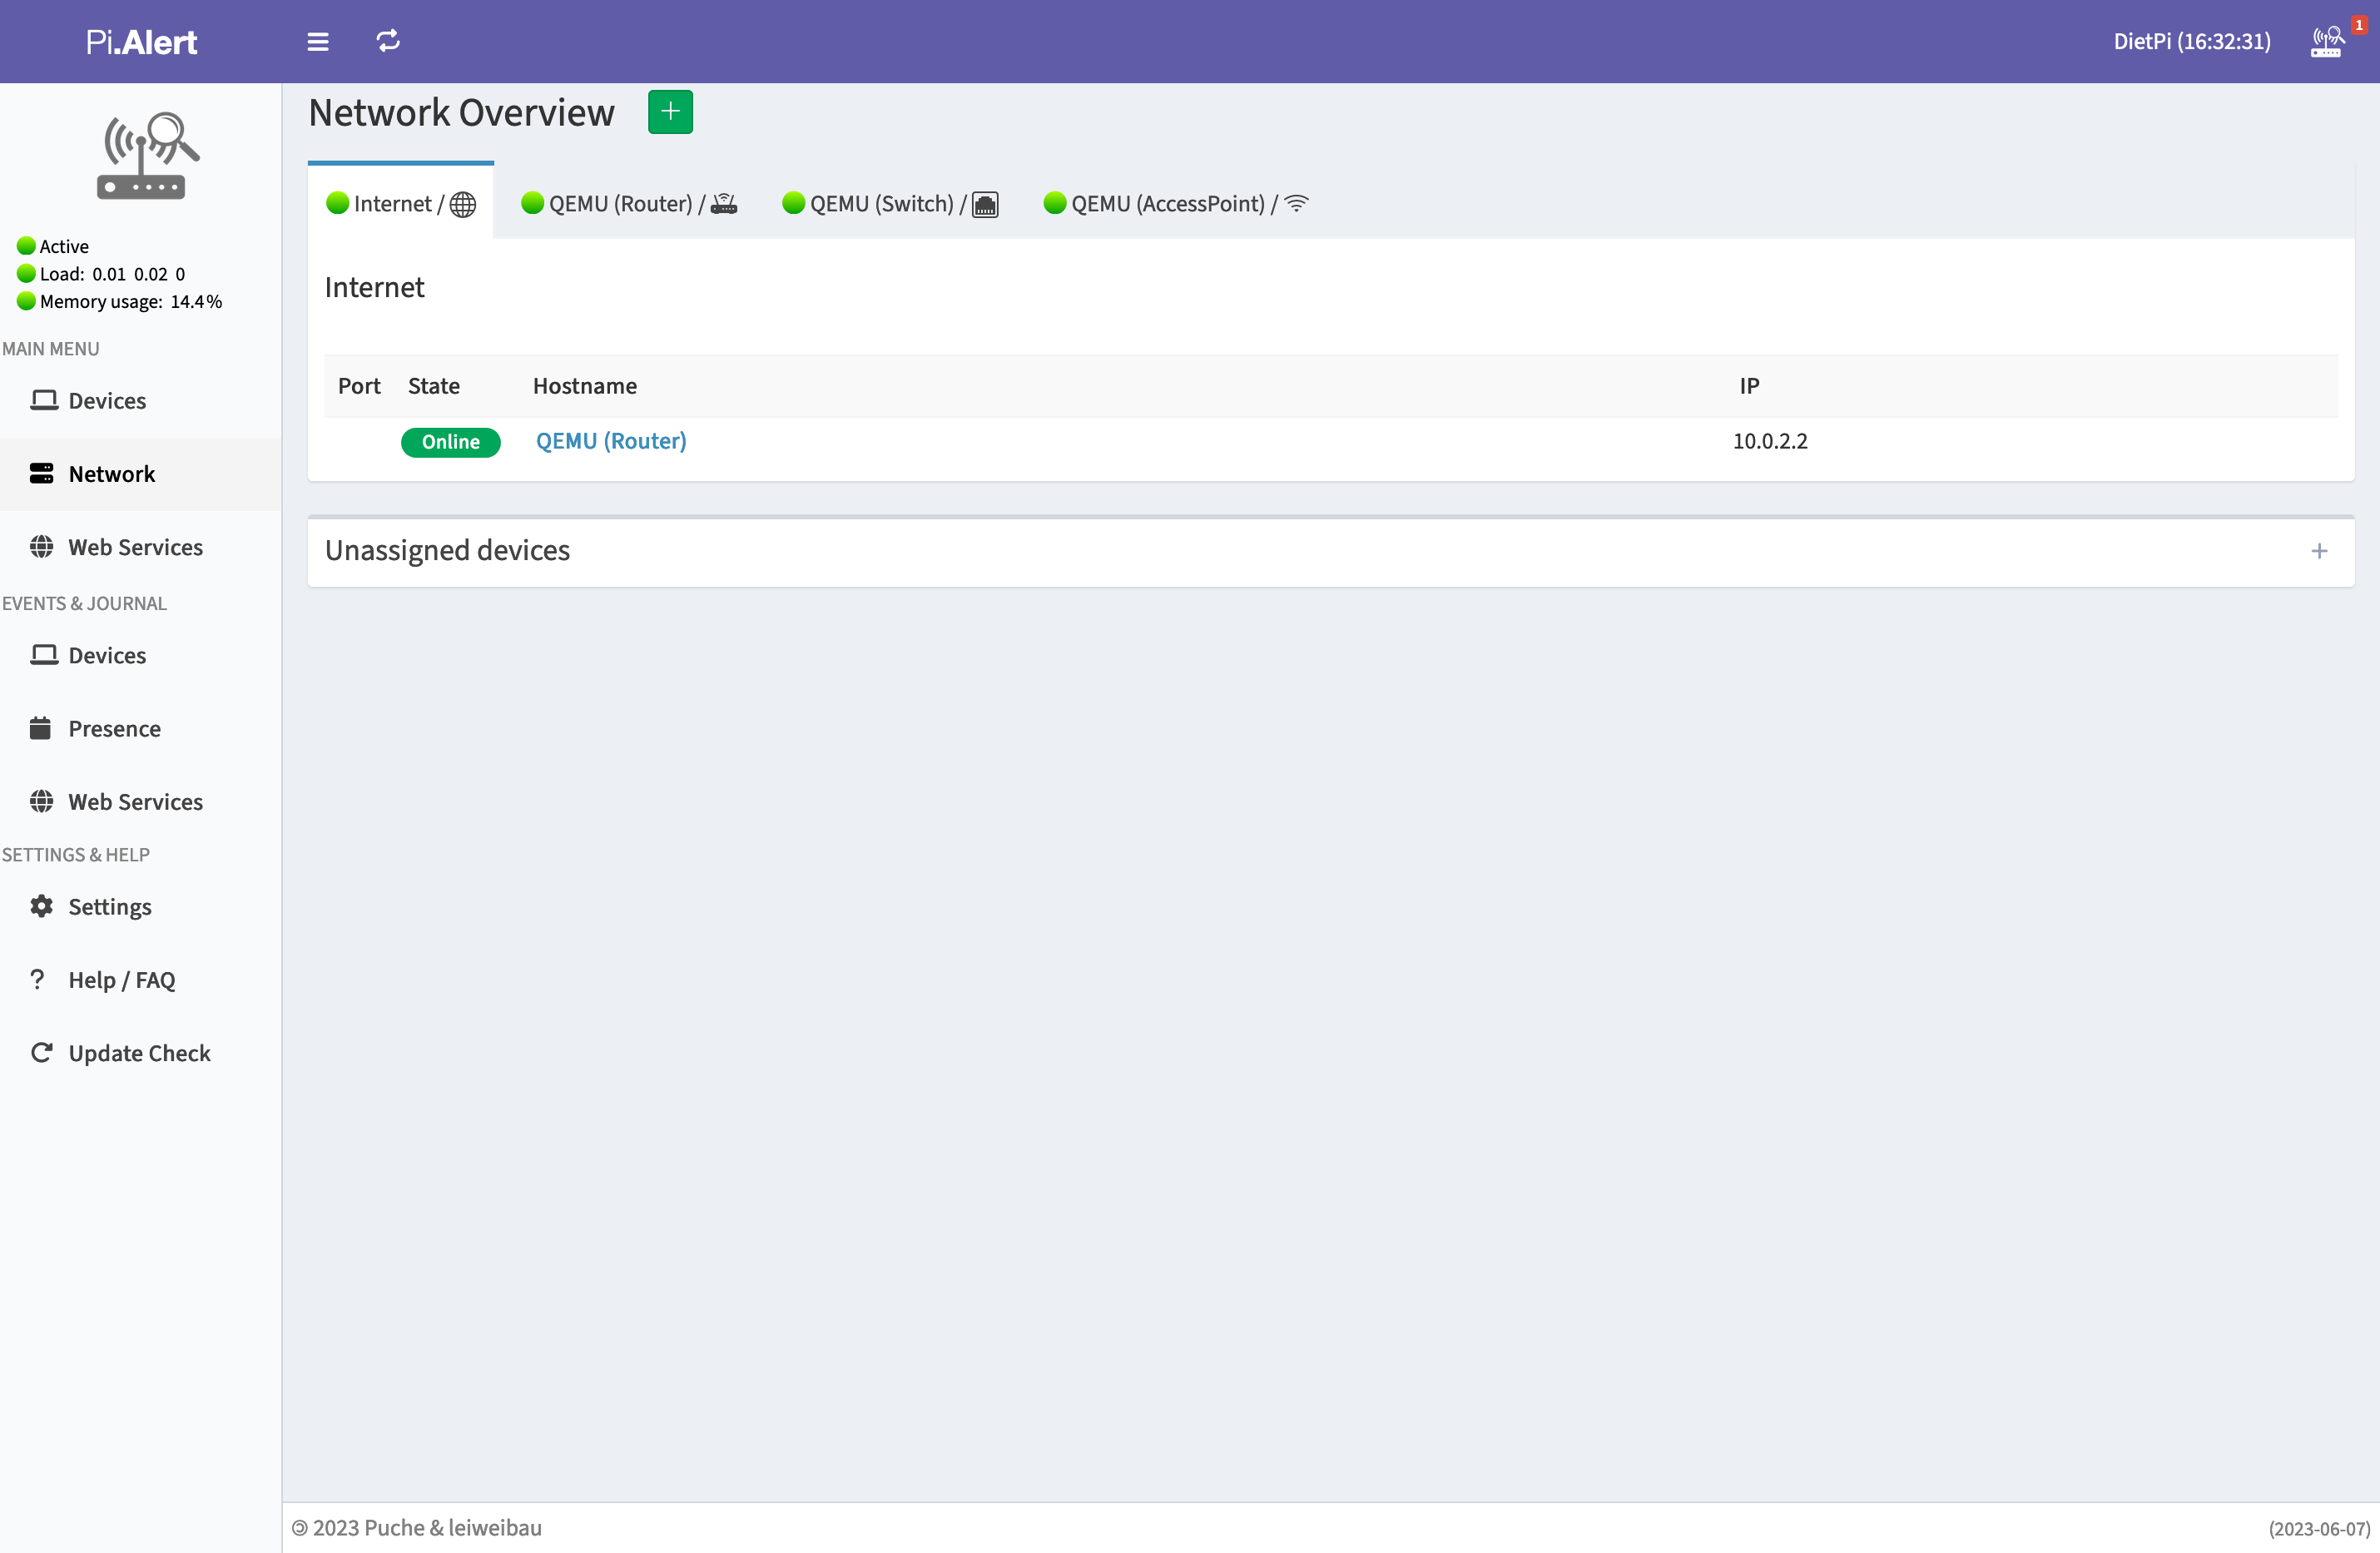The image size is (2380, 1553).
Task: Switch to the QEMU (Switch) tab
Action: tap(889, 204)
